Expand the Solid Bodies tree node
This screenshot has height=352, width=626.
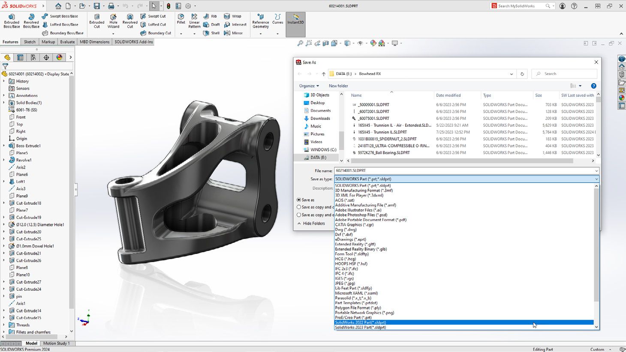(x=4, y=102)
